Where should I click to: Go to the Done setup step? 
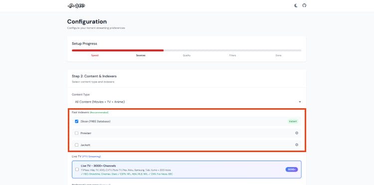278,55
